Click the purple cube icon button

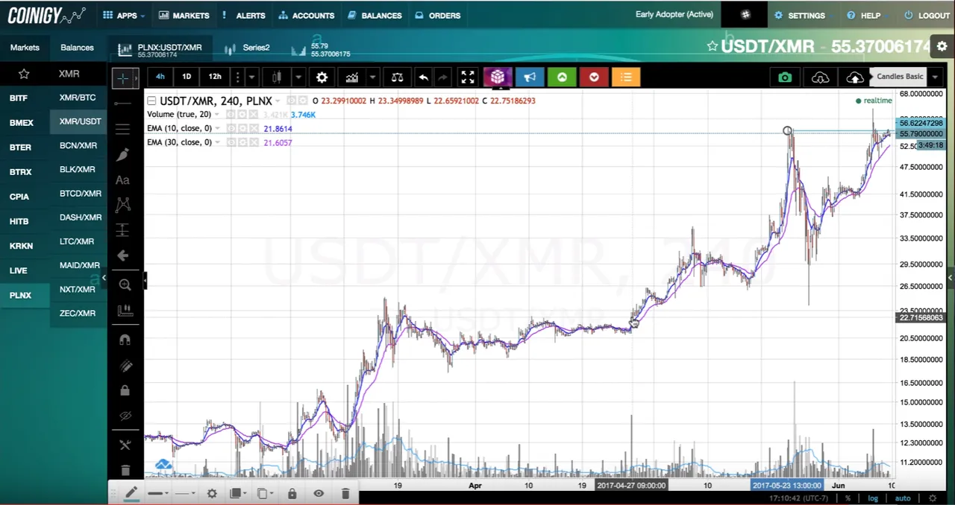click(498, 77)
